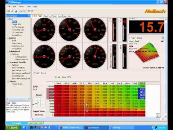Collapse the Fuel tree group

coord(8,19)
